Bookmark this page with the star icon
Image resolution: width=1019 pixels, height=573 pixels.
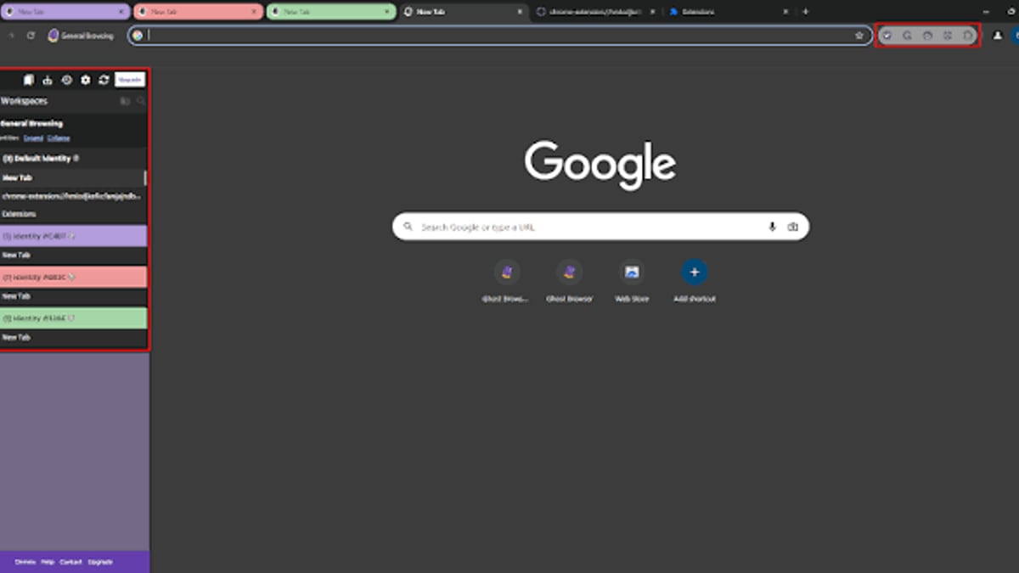(x=859, y=36)
